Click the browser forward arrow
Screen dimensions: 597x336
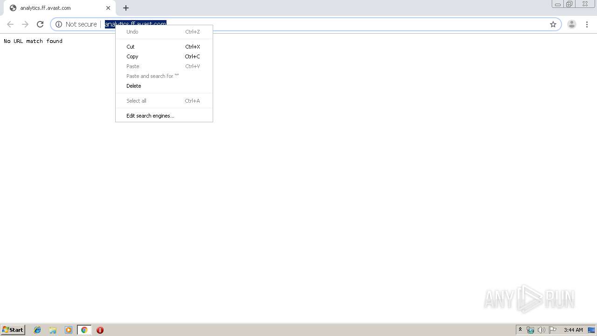[25, 24]
